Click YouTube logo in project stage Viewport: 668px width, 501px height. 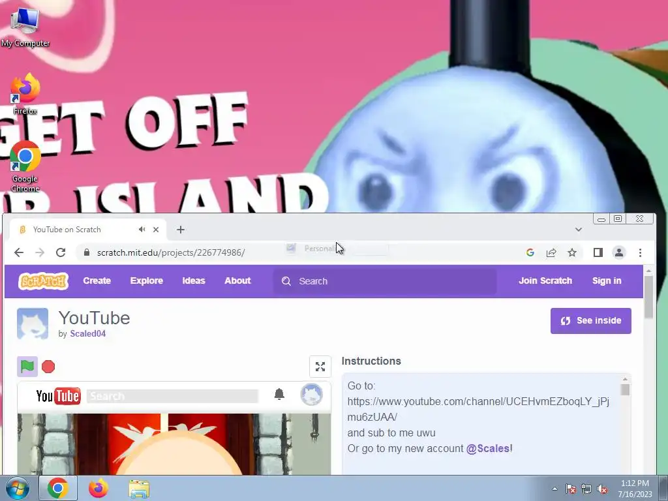click(x=58, y=396)
